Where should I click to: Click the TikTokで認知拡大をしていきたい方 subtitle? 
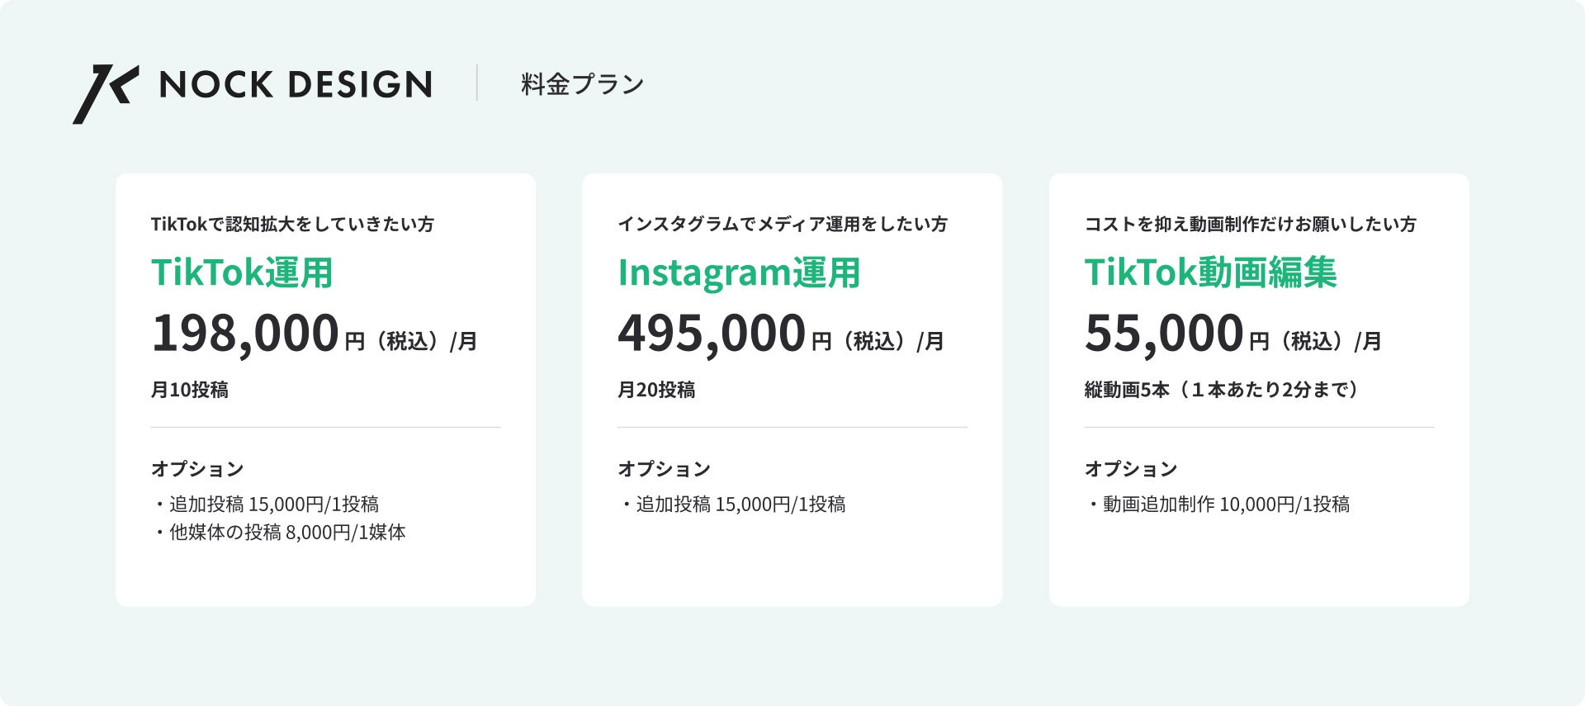(292, 225)
